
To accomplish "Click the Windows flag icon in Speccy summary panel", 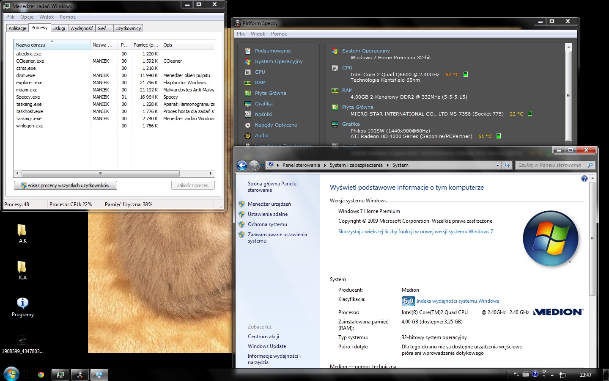I will click(x=335, y=51).
